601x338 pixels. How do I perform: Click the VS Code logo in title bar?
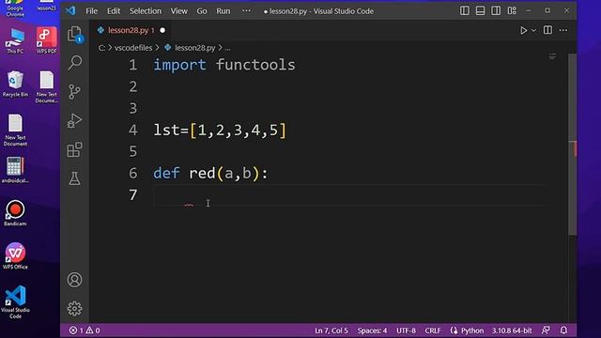coord(70,10)
